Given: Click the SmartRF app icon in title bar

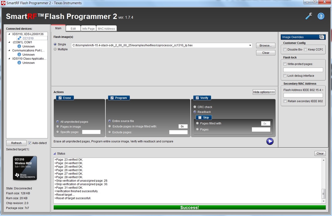Looking at the screenshot, I should point(4,3).
